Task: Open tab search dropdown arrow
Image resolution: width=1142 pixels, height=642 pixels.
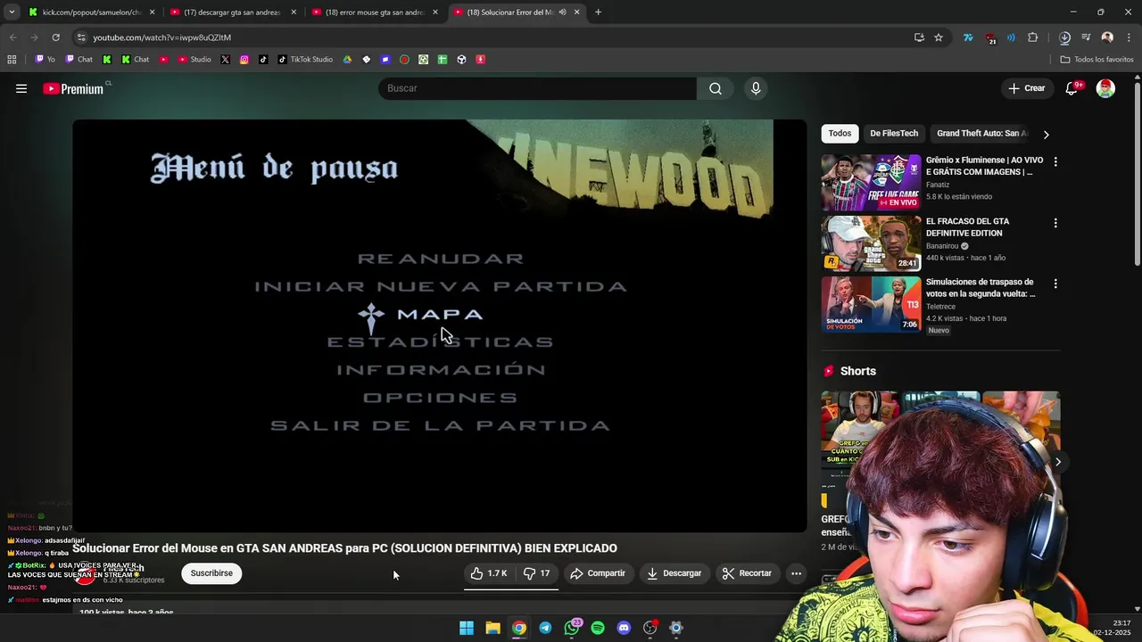Action: 12,12
